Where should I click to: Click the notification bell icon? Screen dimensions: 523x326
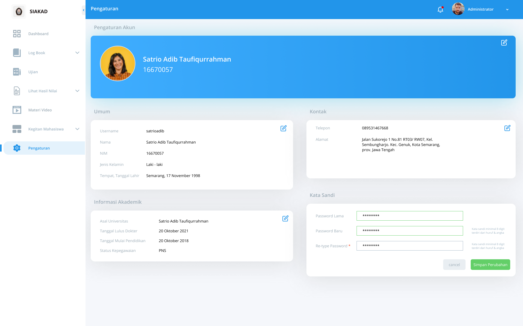[x=440, y=10]
